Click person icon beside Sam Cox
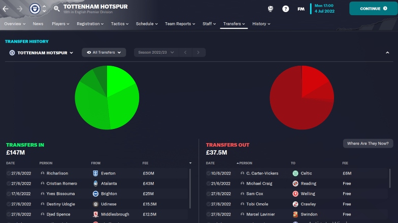398x223 pixels. click(x=242, y=194)
